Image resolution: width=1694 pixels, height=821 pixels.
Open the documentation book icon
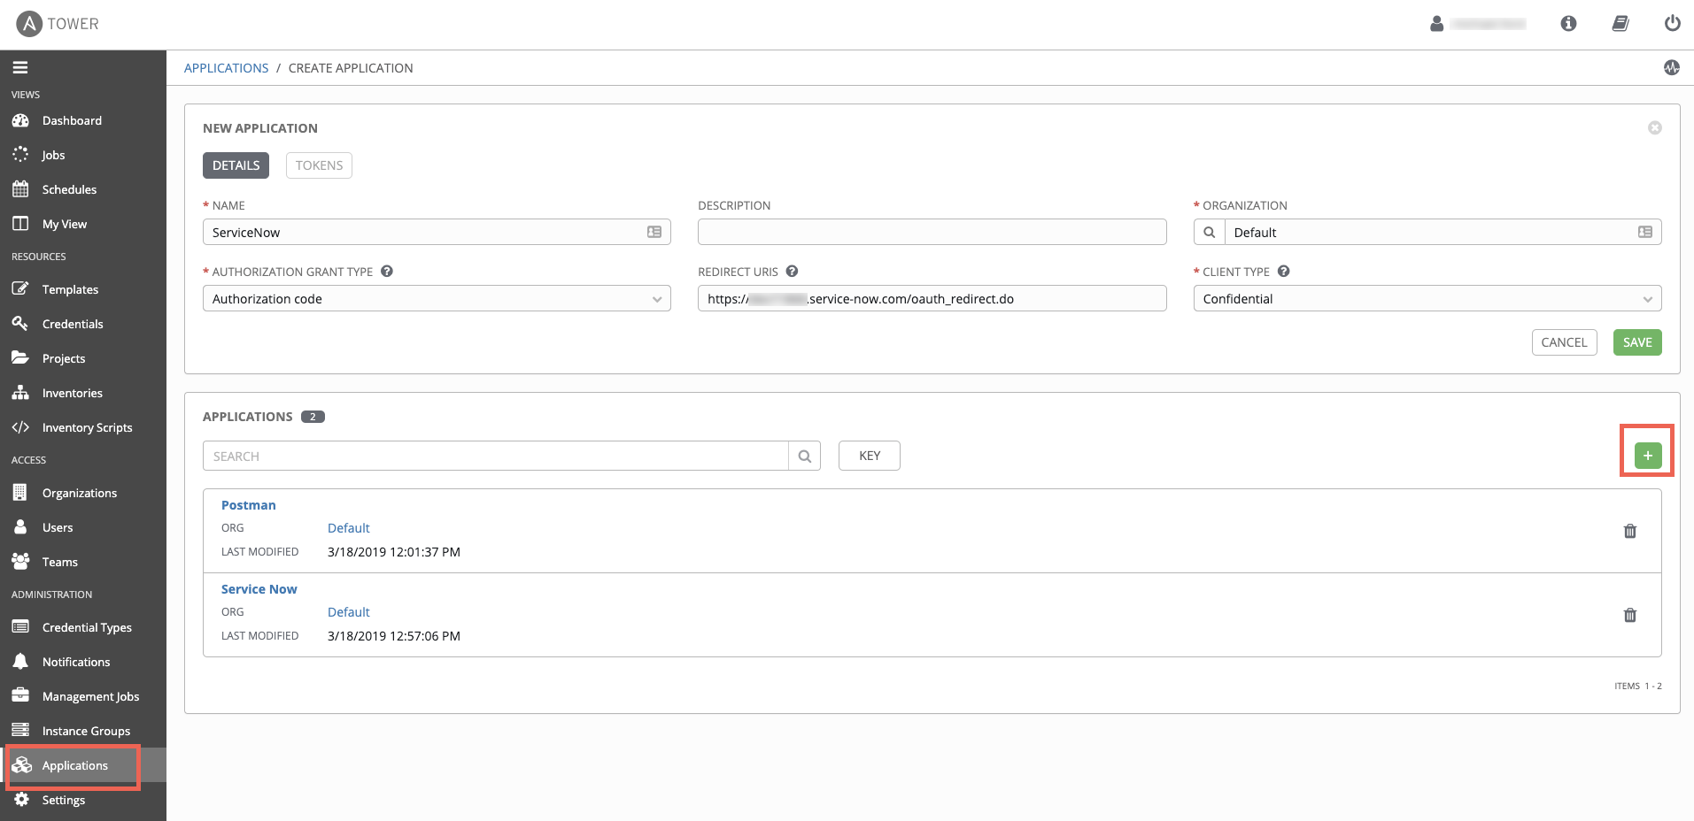point(1620,24)
